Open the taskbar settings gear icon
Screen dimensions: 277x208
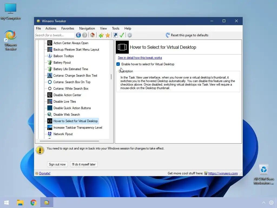(271, 203)
